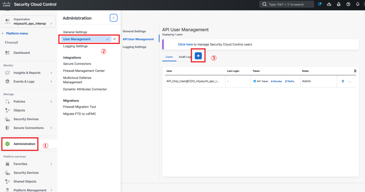Switch to the Users tab

[x=169, y=57]
